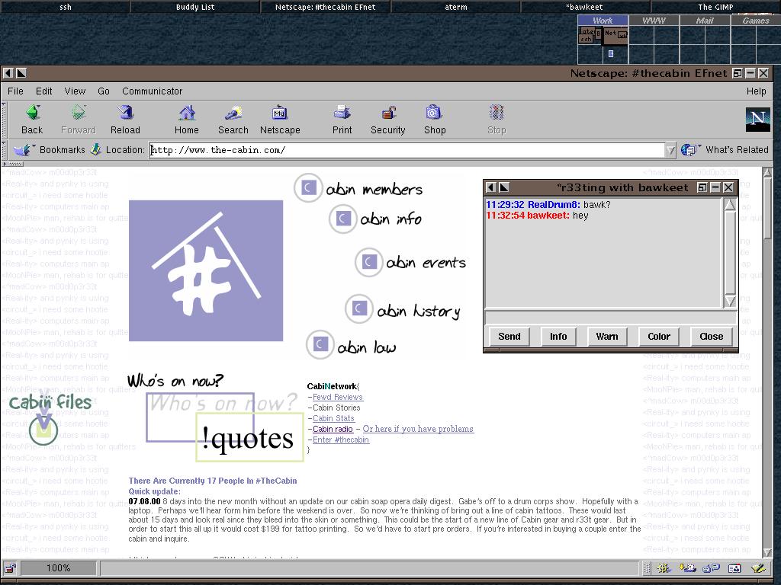This screenshot has width=781, height=585.
Task: Open Newsgroups from the component bar
Action: [711, 567]
